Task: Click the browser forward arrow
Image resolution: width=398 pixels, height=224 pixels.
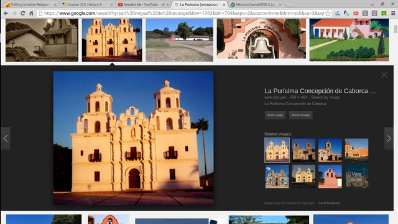Action: point(14,13)
